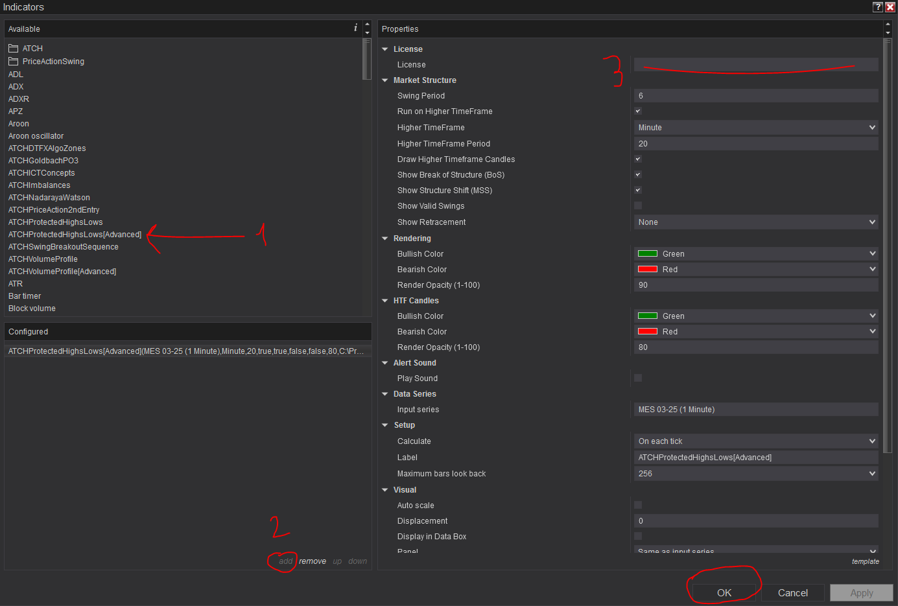
Task: Click the Input series field
Action: (756, 410)
